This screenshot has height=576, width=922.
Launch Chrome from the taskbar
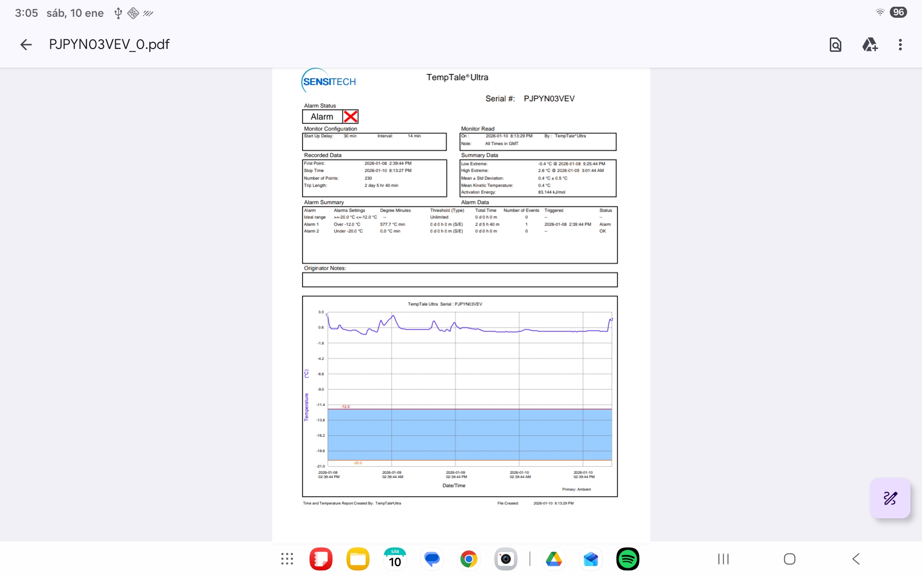coord(469,559)
